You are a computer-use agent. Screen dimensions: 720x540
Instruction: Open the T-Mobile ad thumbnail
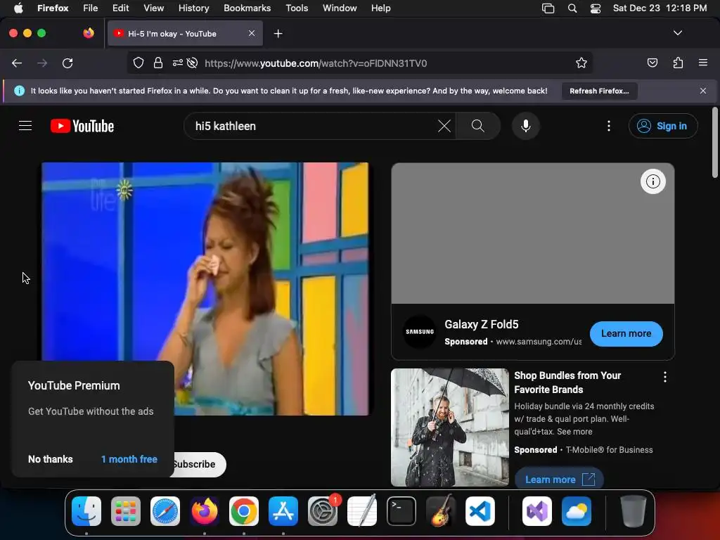[x=450, y=427]
